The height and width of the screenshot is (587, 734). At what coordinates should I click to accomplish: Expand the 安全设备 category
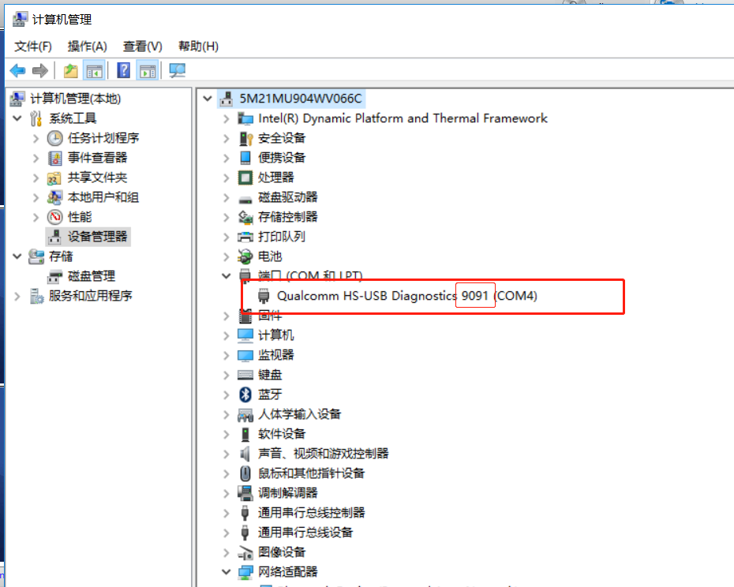[226, 139]
